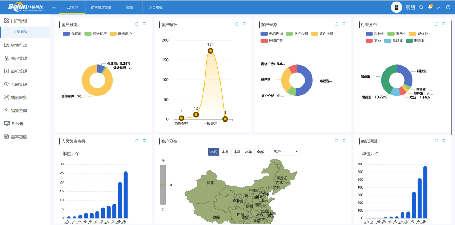Open fullscreen view of 行业分布 panel
This screenshot has height=225, width=455.
(x=444, y=24)
